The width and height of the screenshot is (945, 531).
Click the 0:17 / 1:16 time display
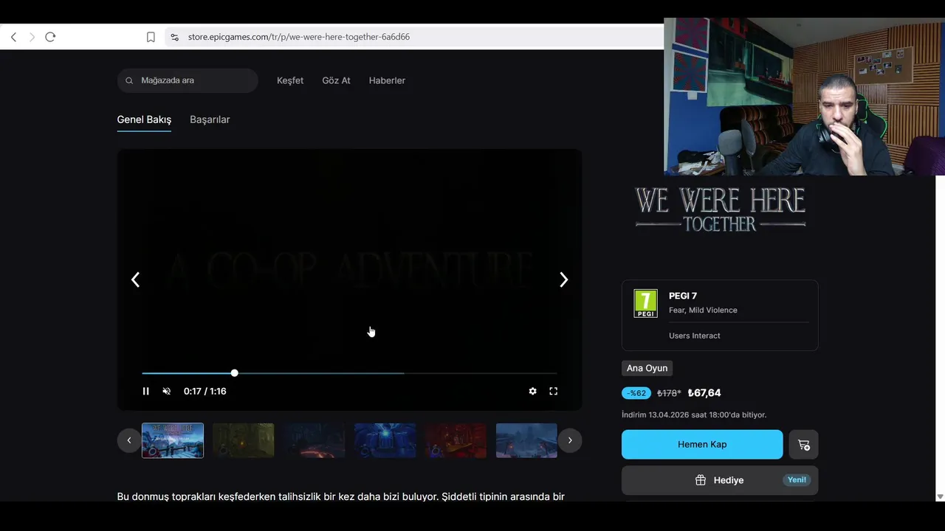[x=205, y=392]
